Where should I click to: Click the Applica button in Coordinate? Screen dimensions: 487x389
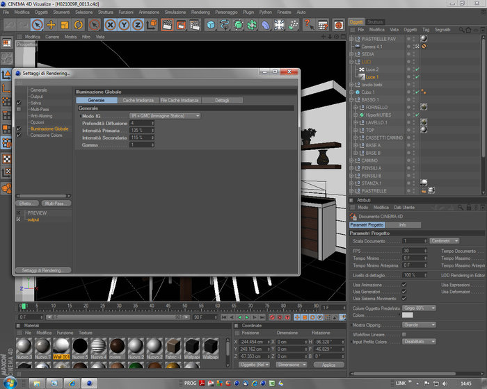coord(328,365)
